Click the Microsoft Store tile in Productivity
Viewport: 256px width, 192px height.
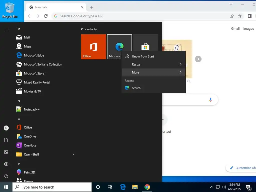coord(145,43)
